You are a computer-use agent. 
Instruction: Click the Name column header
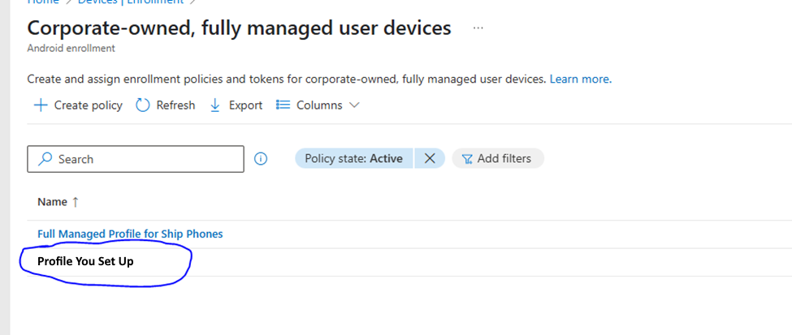(x=52, y=202)
